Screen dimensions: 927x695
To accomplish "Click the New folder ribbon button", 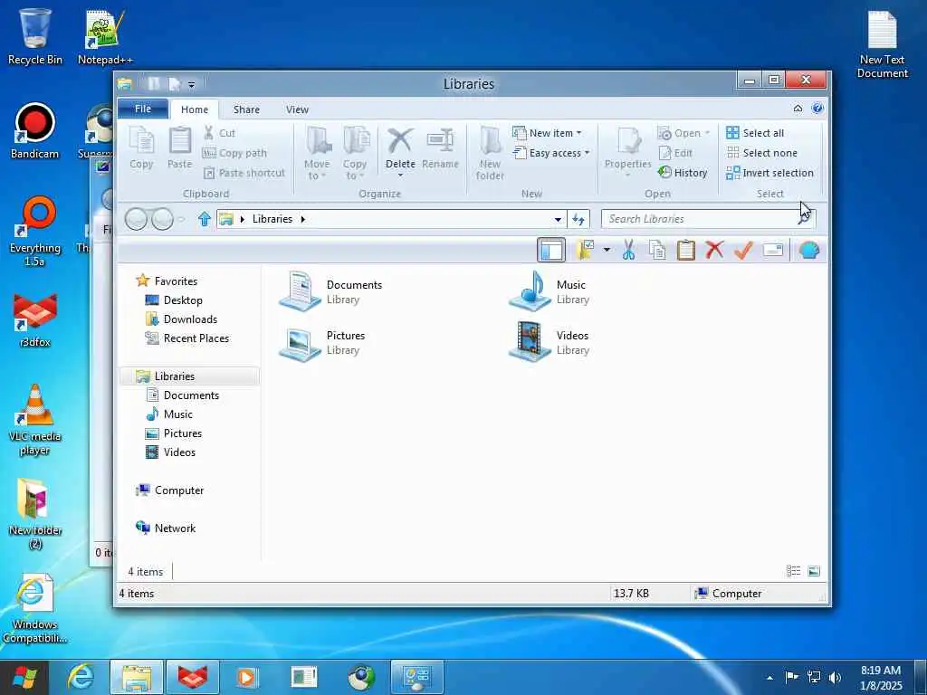I will click(490, 154).
